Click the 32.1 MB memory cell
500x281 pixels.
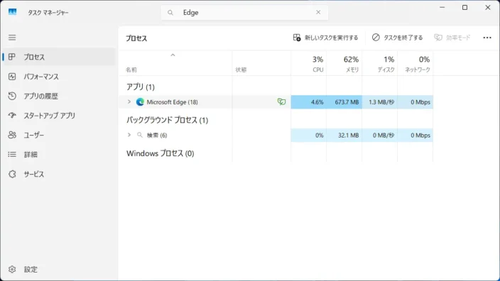344,135
